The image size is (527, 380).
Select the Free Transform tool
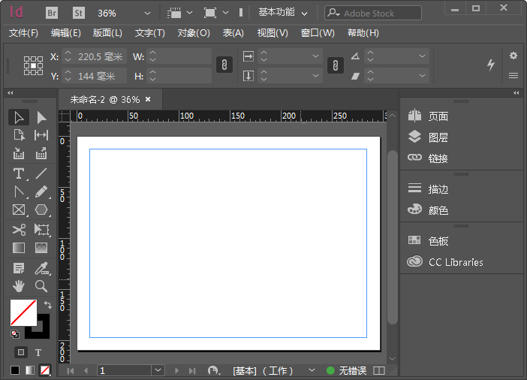[41, 230]
